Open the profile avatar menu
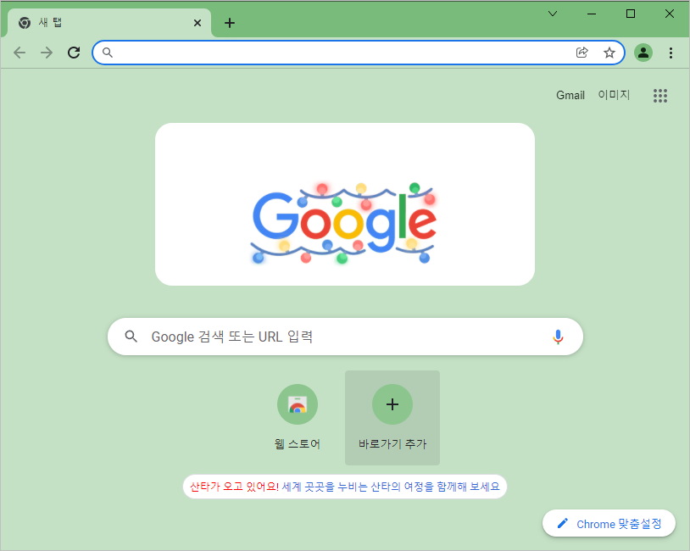The width and height of the screenshot is (690, 551). [643, 53]
